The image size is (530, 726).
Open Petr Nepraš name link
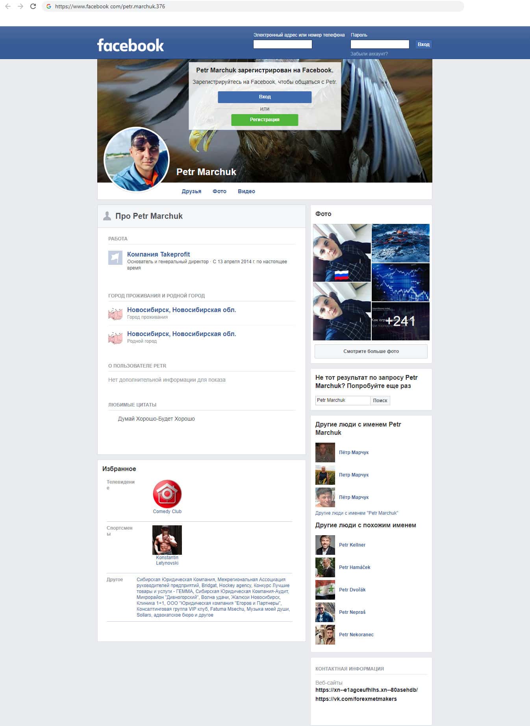pos(352,612)
